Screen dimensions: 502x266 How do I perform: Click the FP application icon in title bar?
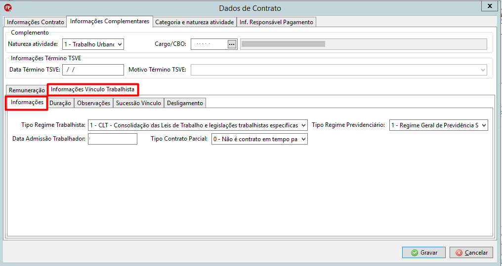(8, 8)
